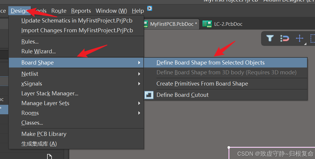Click the LC-2.PcbDoc tab PCB icon
The image size is (315, 159).
tap(207, 24)
